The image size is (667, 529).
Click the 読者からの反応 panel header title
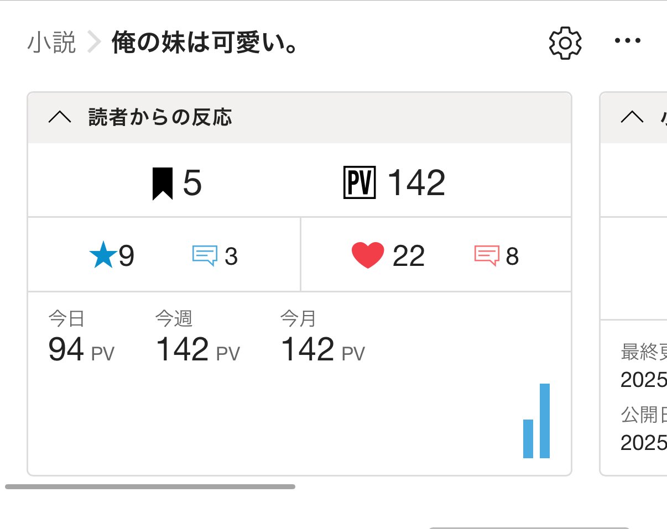160,117
